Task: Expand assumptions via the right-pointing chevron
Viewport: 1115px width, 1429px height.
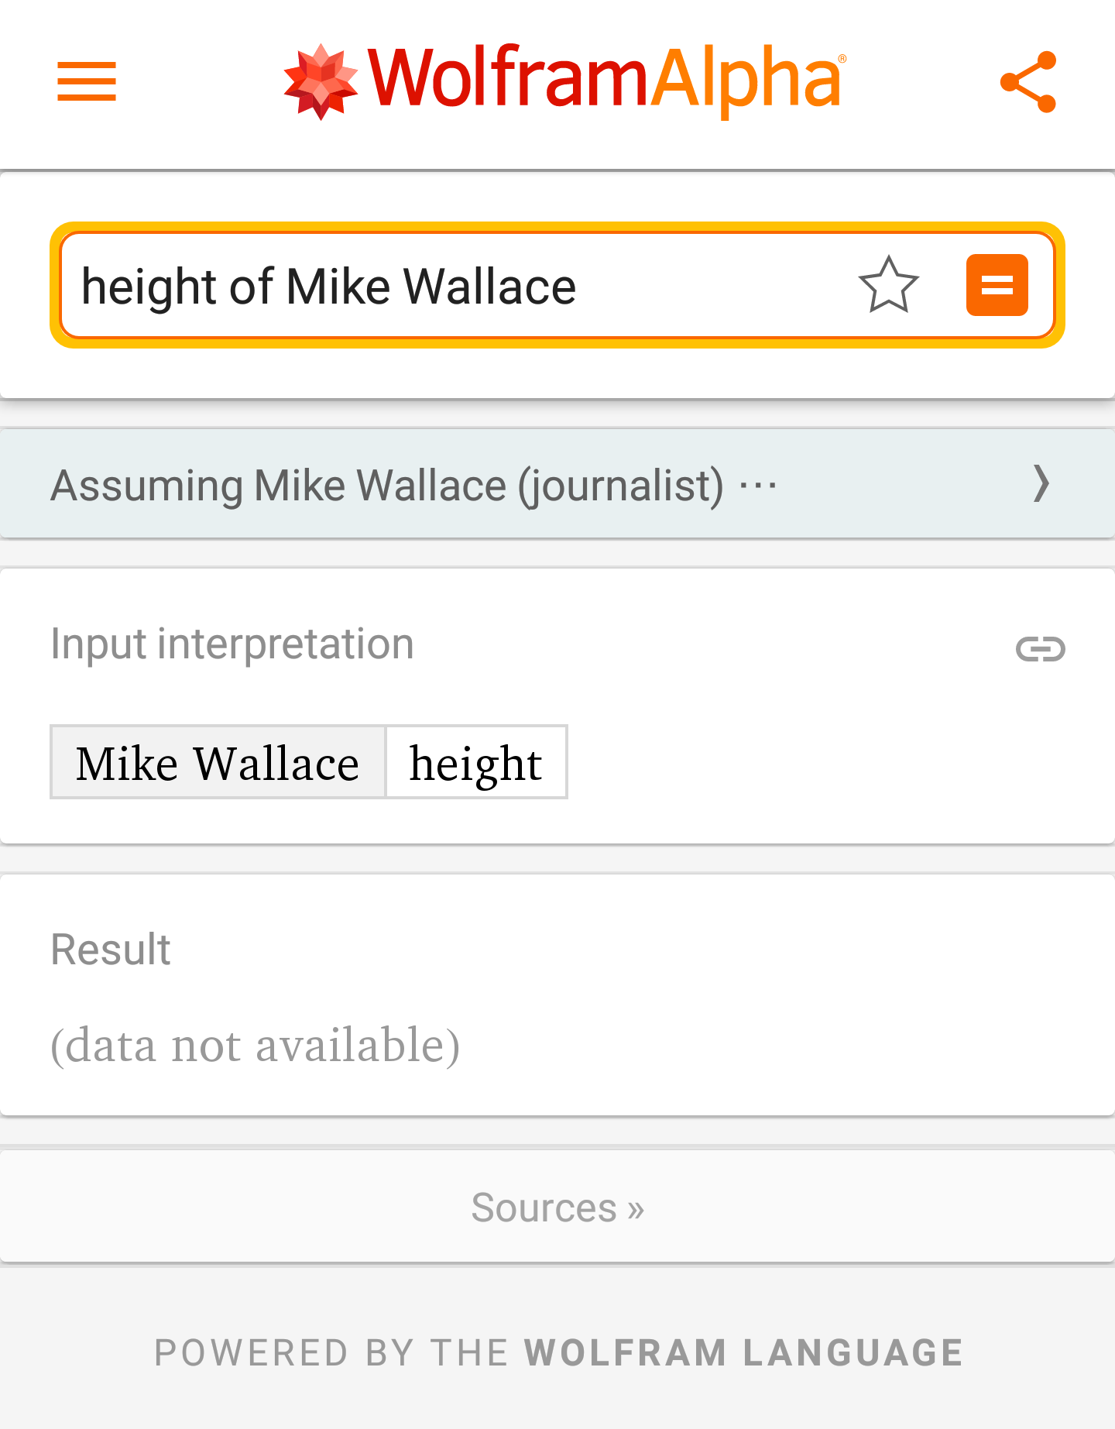Action: tap(1041, 483)
